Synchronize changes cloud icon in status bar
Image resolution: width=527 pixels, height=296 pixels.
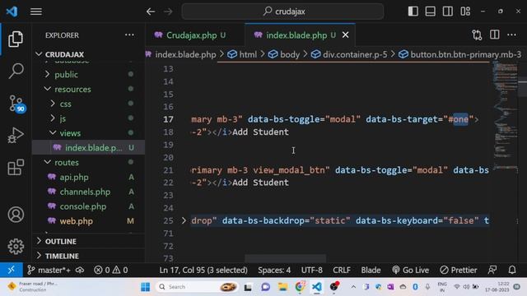click(80, 270)
